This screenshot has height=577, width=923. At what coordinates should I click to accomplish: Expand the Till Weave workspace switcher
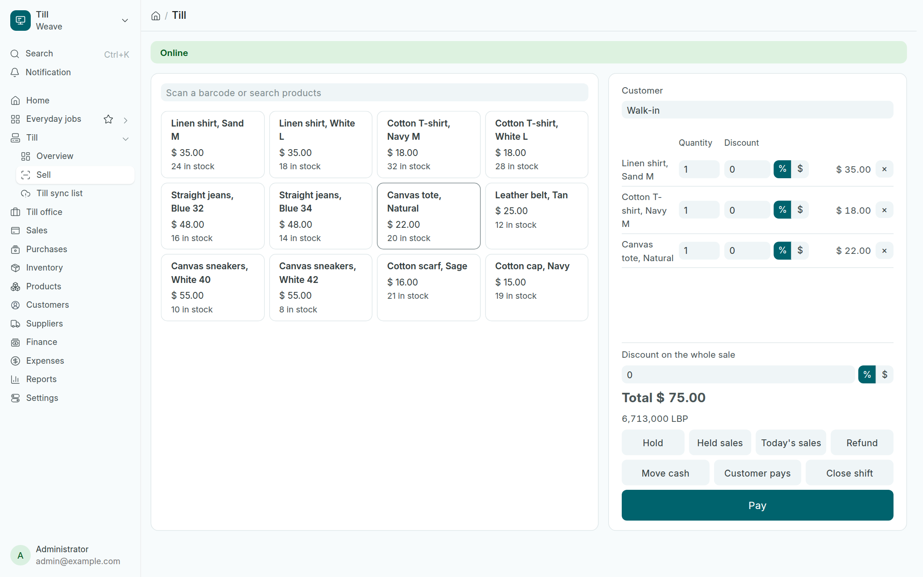[125, 21]
